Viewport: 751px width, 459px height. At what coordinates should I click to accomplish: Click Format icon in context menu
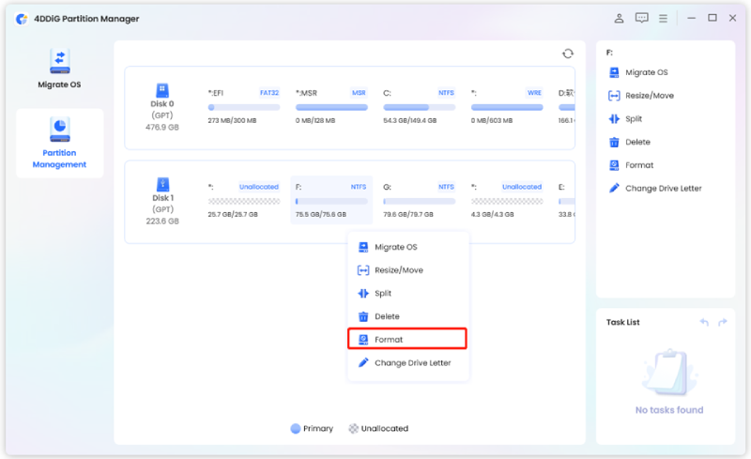tap(363, 339)
